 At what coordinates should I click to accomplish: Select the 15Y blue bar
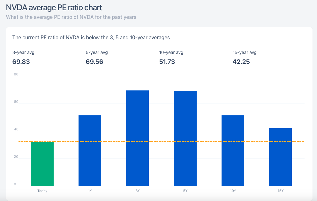point(280,157)
